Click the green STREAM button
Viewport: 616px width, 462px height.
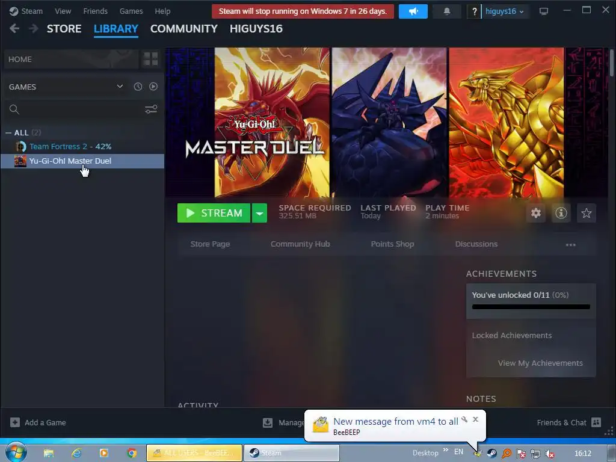214,213
